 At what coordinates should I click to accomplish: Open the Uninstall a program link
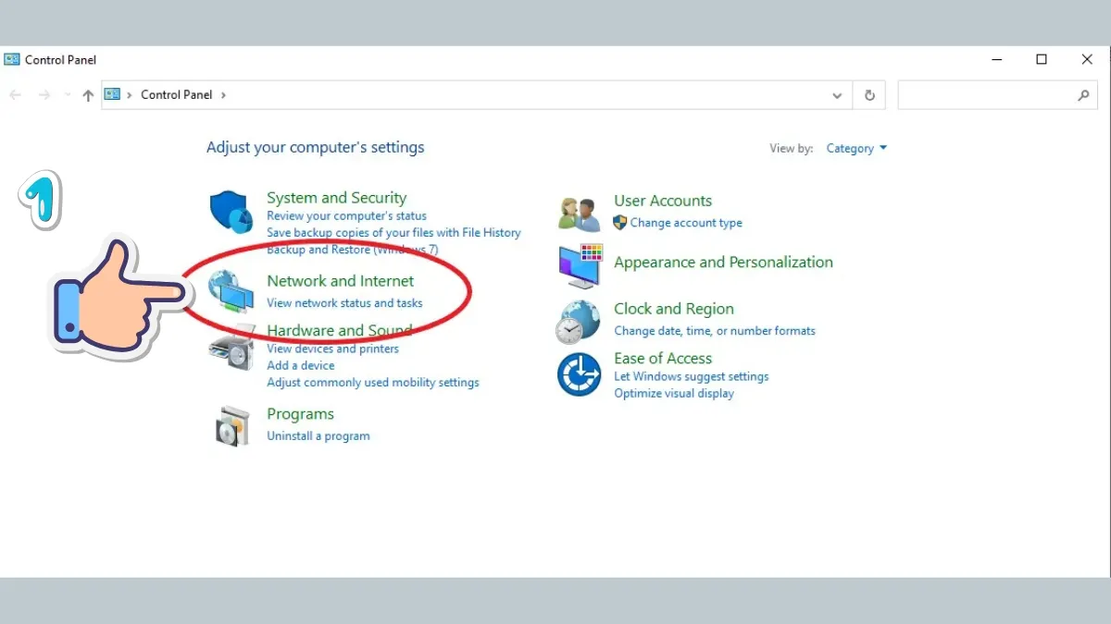[x=318, y=436]
